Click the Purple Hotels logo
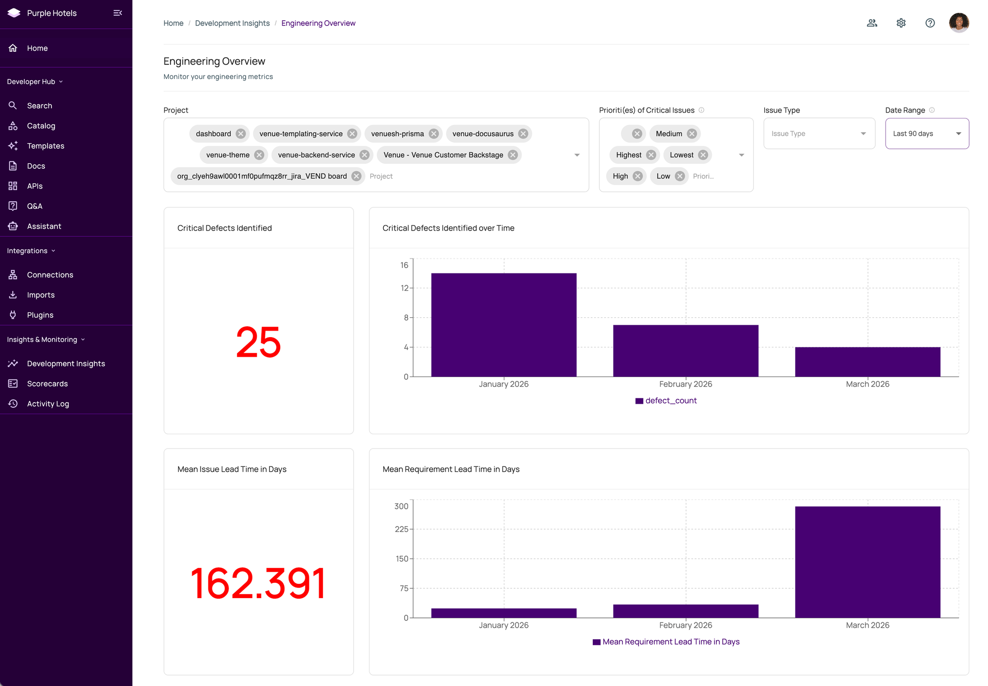This screenshot has width=988, height=686. point(14,13)
